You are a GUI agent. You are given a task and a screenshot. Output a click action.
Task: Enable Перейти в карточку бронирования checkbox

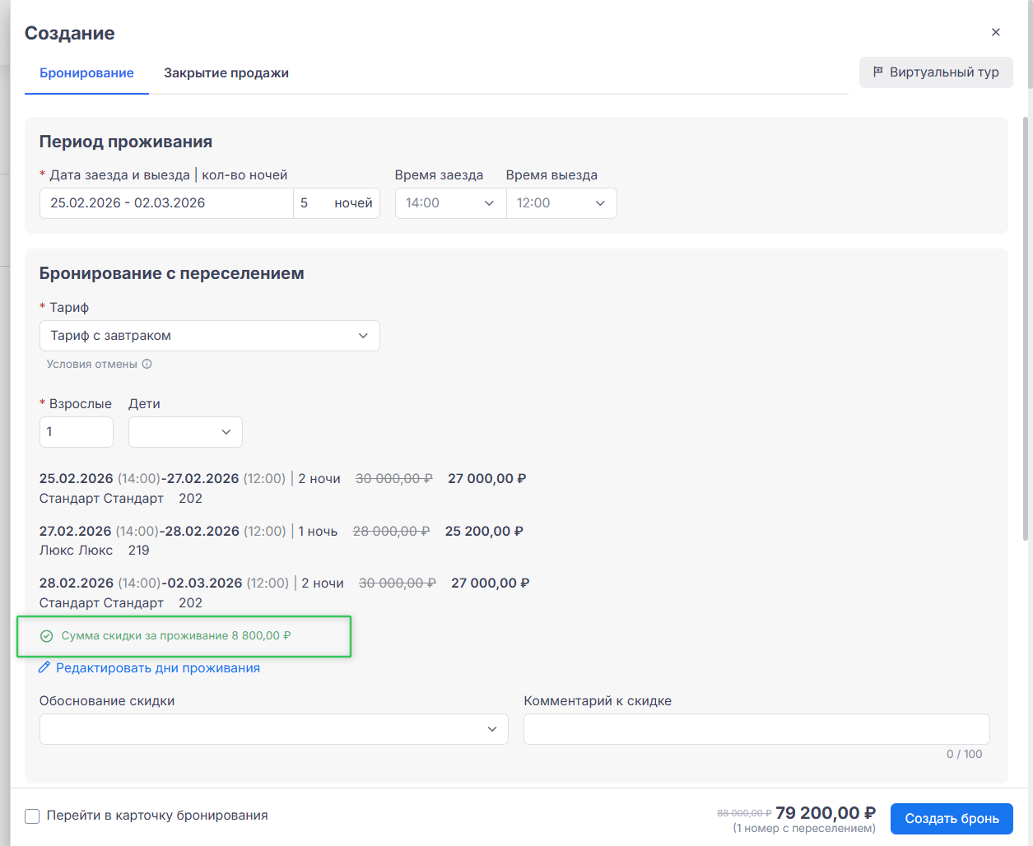click(x=32, y=816)
